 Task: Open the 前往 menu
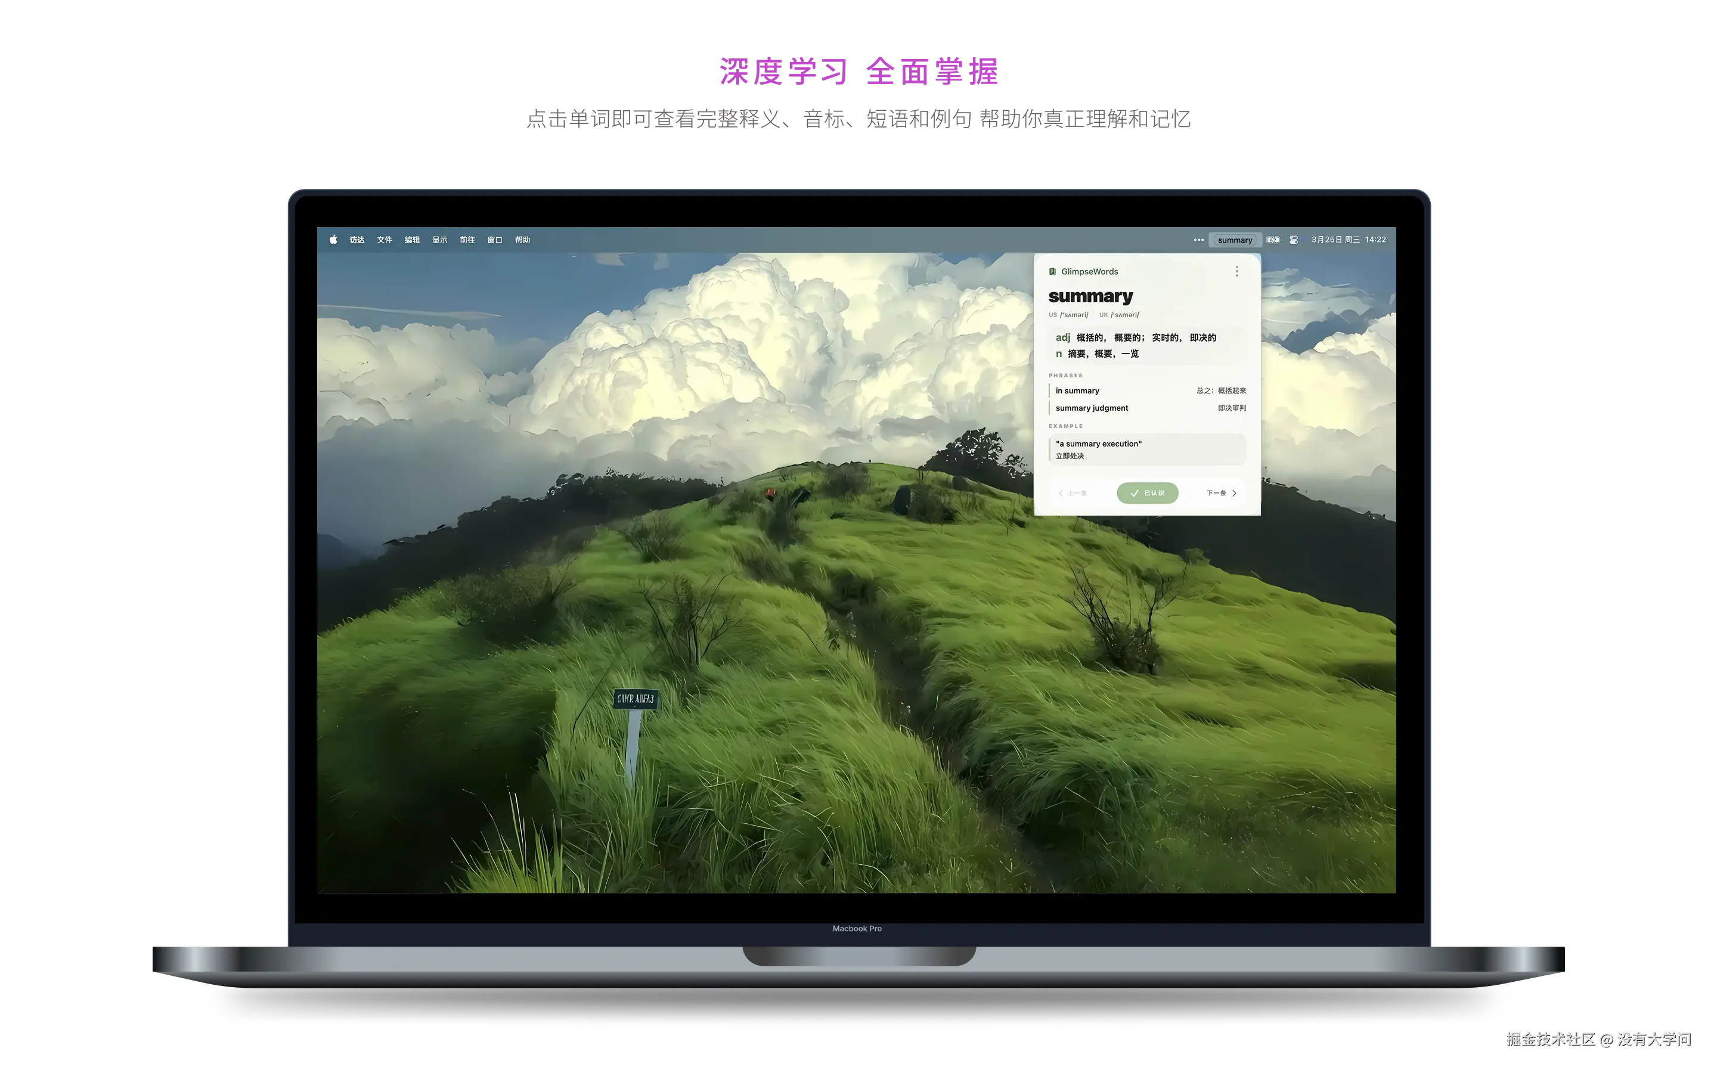[467, 240]
